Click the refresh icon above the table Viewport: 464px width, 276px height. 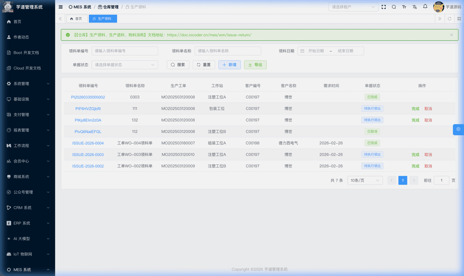point(450,19)
